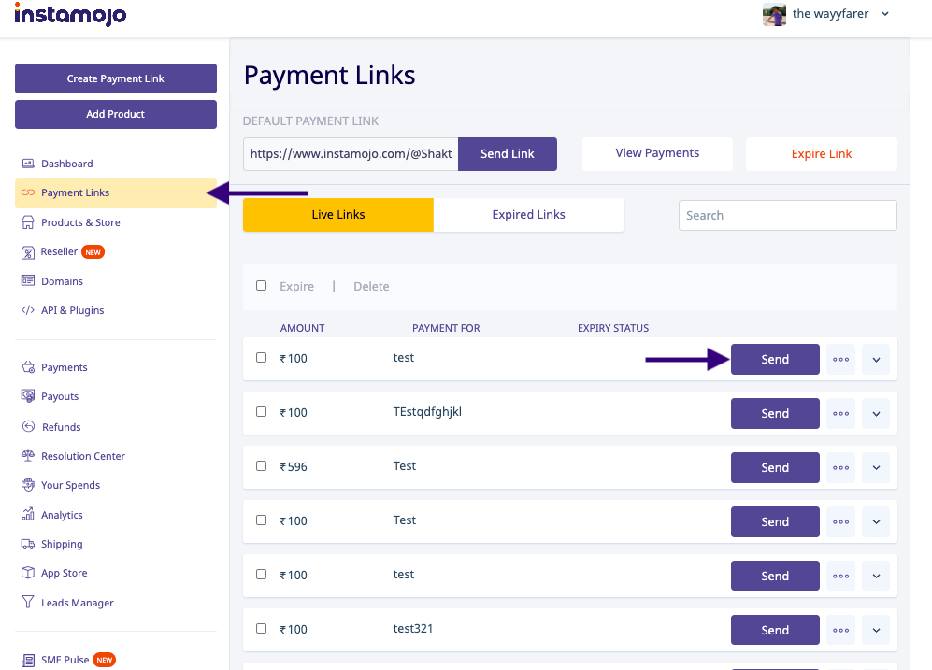
Task: Click the red Expire Link button
Action: [822, 154]
